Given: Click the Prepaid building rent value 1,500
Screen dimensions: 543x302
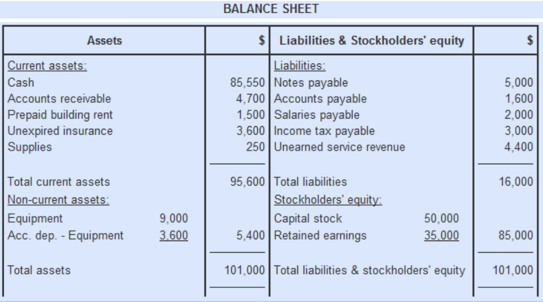Looking at the screenshot, I should pos(250,115).
